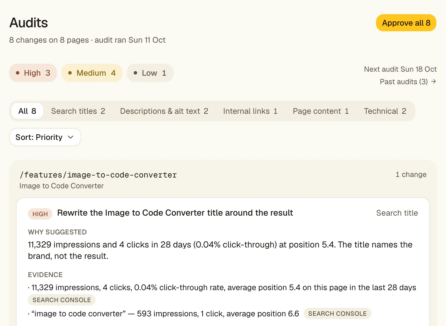Switch to Descriptions & alt text tab
Viewport: 446px width, 326px height.
(164, 111)
